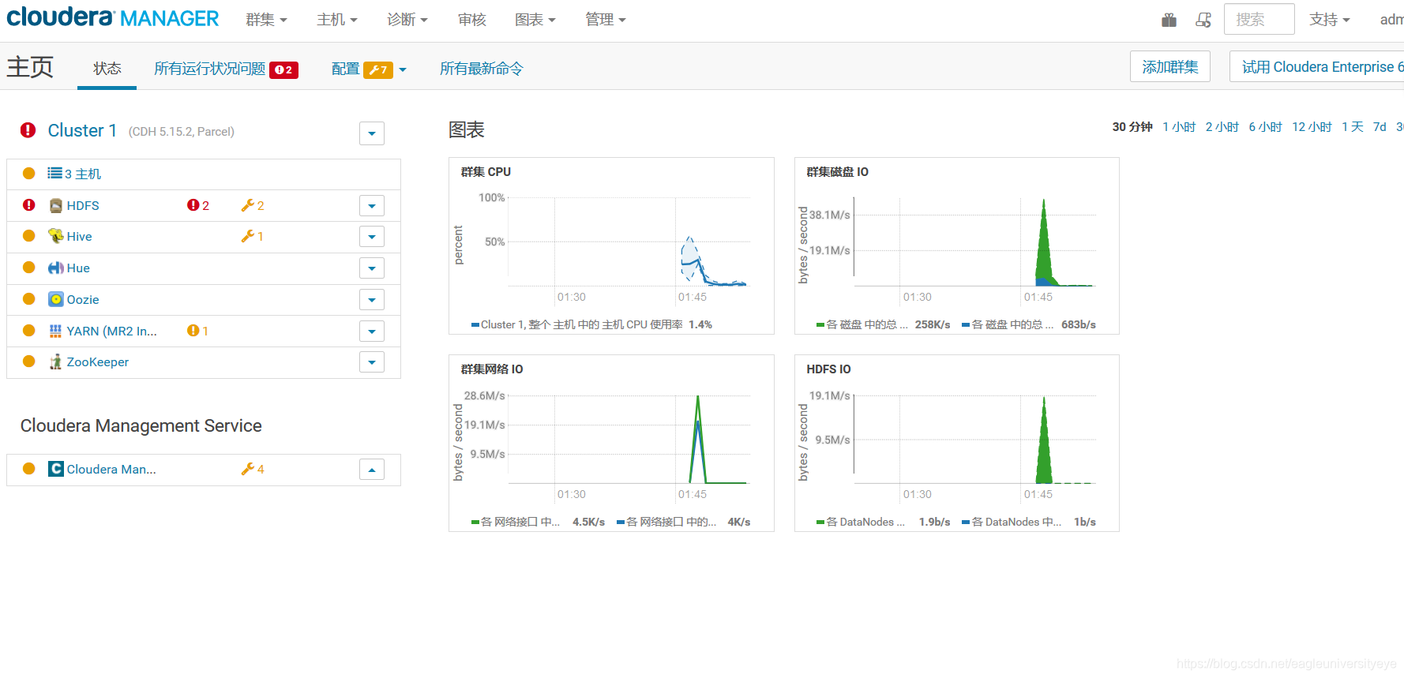
Task: Select the 6 小时 time range
Action: click(1265, 126)
